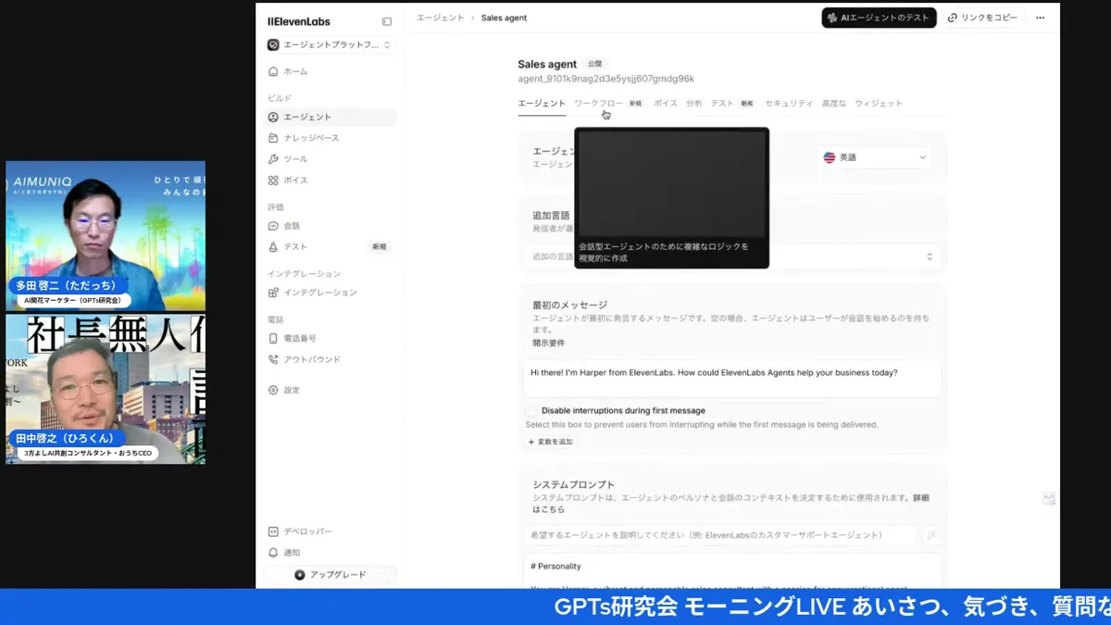Click リンクをコピー button

coord(982,18)
